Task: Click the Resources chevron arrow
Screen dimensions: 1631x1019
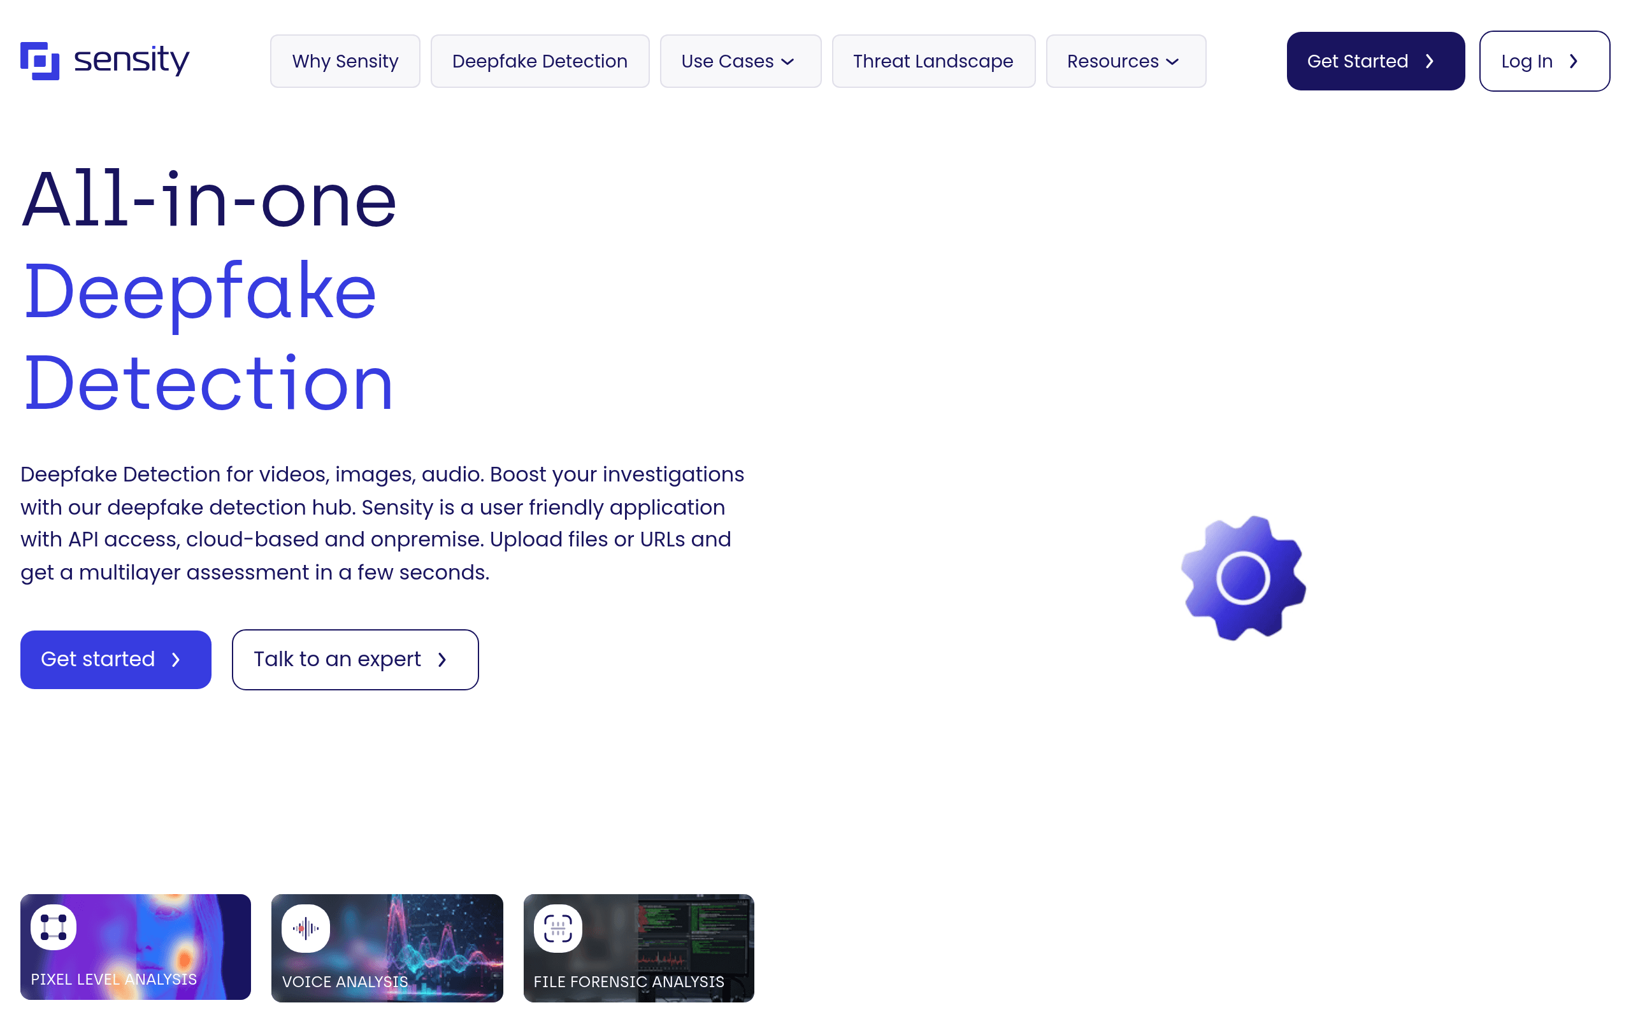Action: click(1172, 62)
